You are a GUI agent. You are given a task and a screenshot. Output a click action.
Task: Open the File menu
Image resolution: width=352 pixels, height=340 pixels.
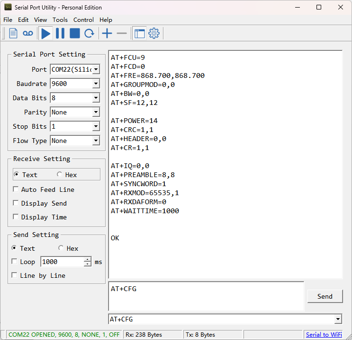pyautogui.click(x=8, y=20)
